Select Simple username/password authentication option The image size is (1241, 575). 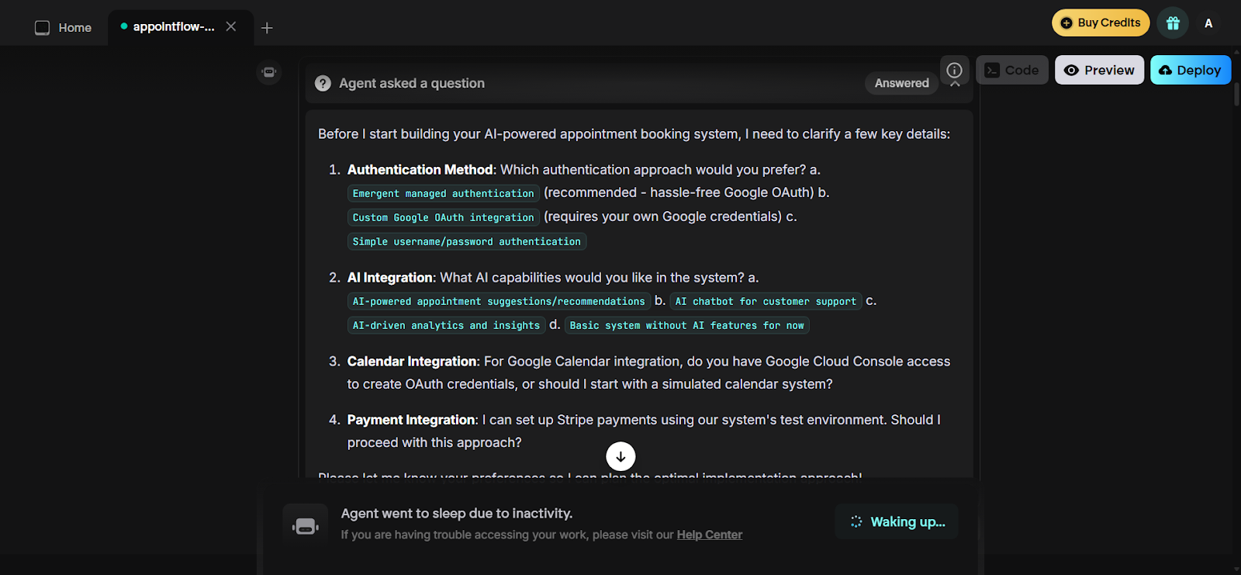tap(466, 241)
